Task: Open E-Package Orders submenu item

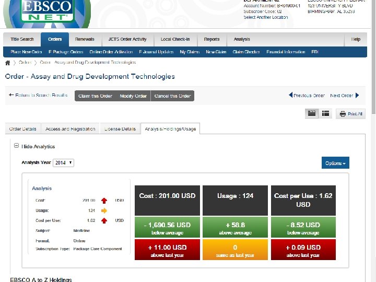Action: tap(66, 52)
